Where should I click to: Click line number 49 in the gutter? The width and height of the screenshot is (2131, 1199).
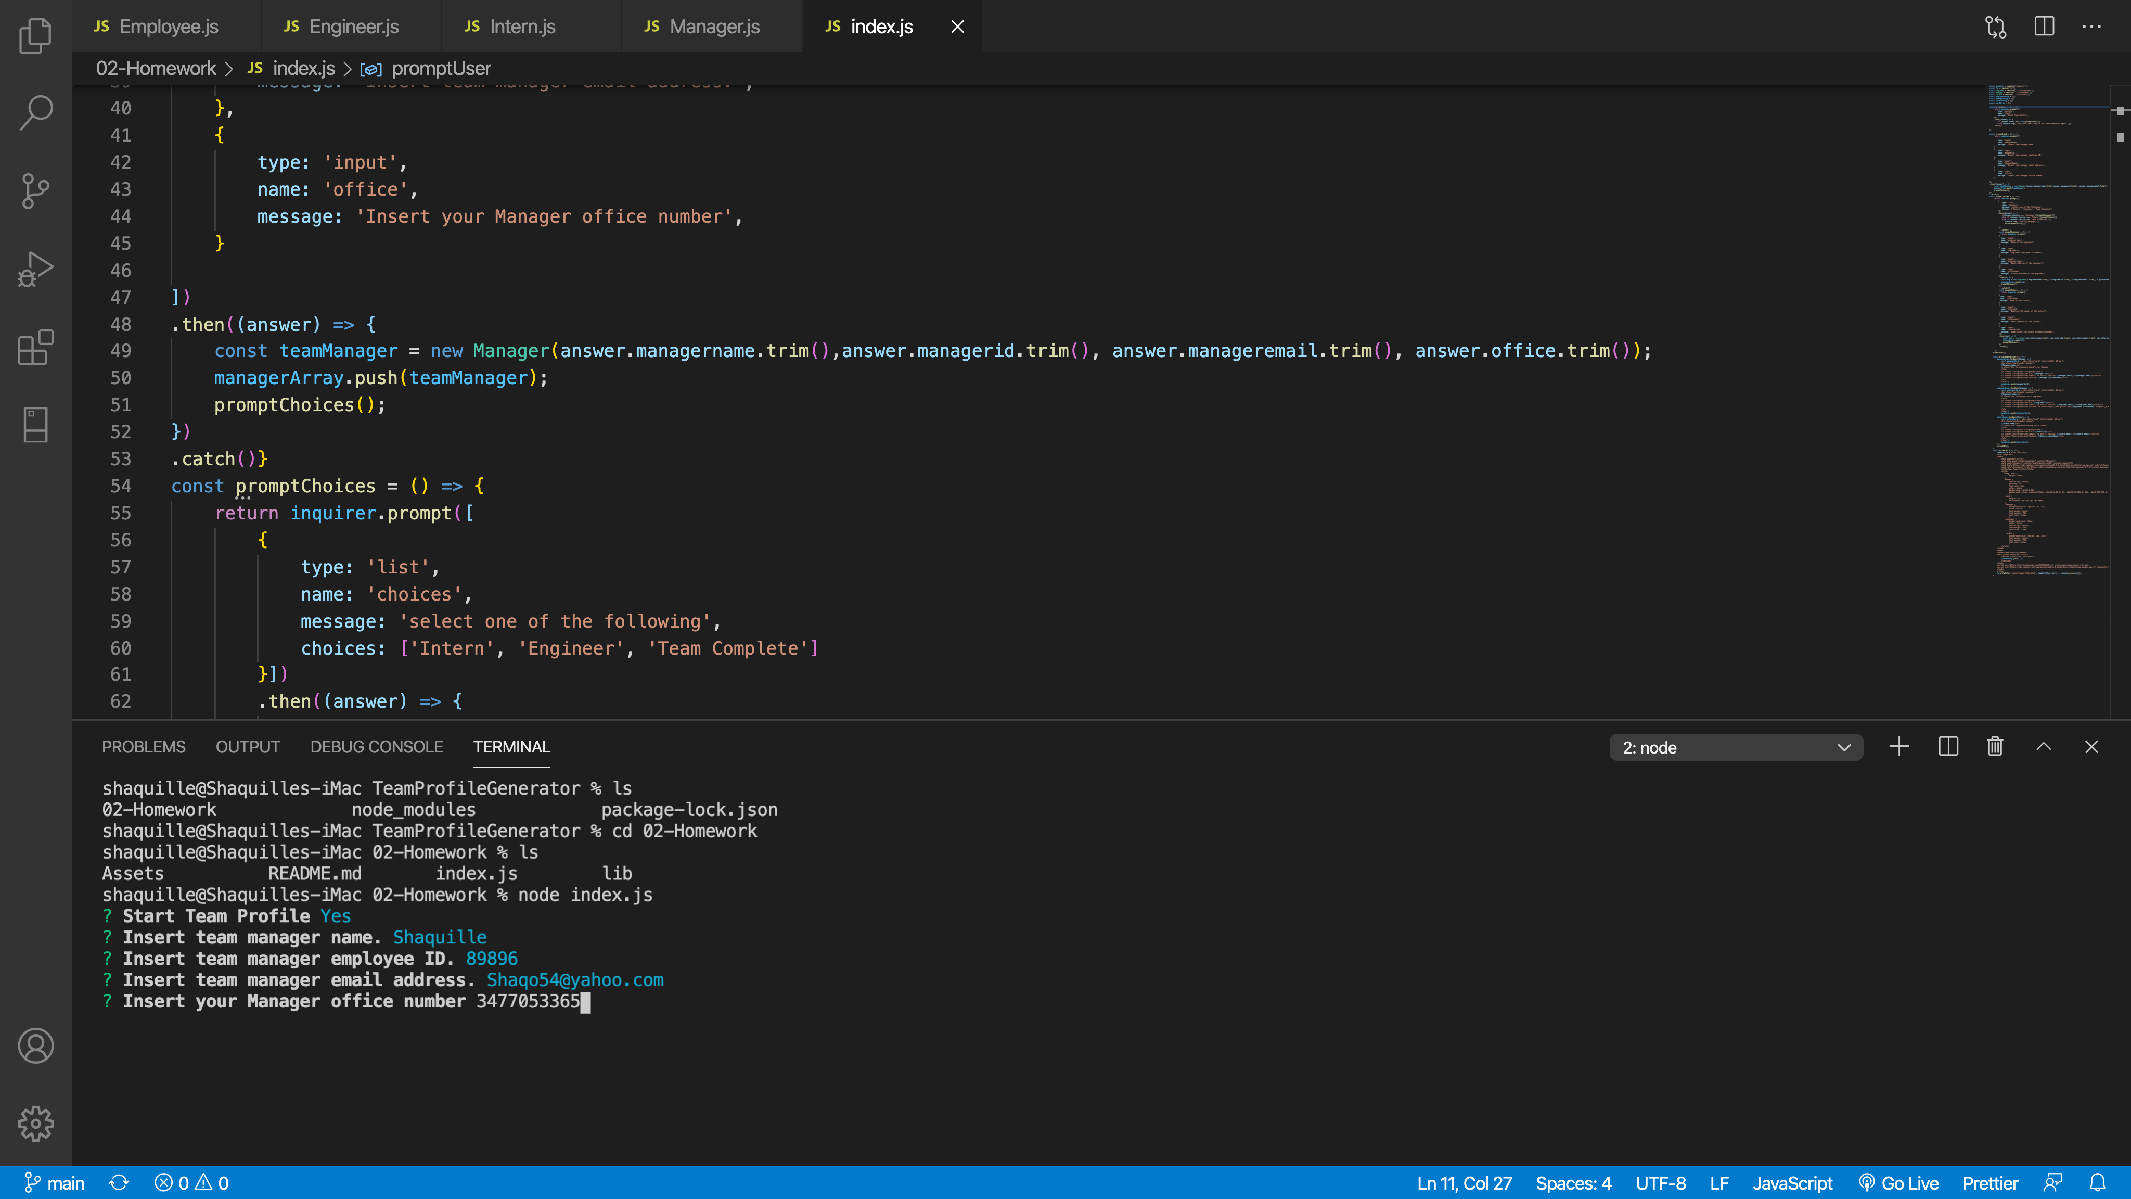(121, 351)
